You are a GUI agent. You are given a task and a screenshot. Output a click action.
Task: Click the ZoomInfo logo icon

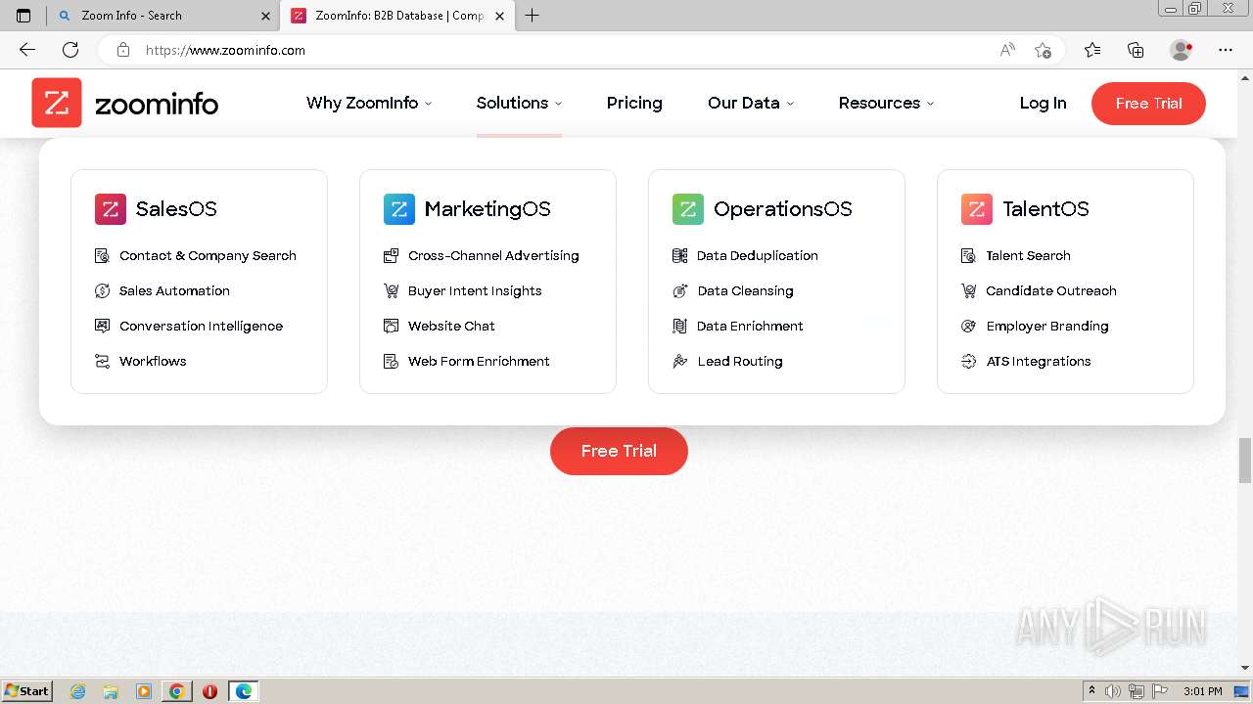point(57,103)
